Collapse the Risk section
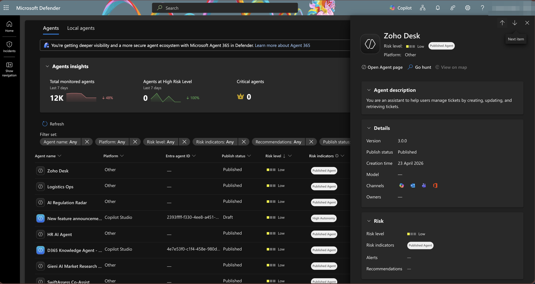The image size is (535, 284). [369, 221]
